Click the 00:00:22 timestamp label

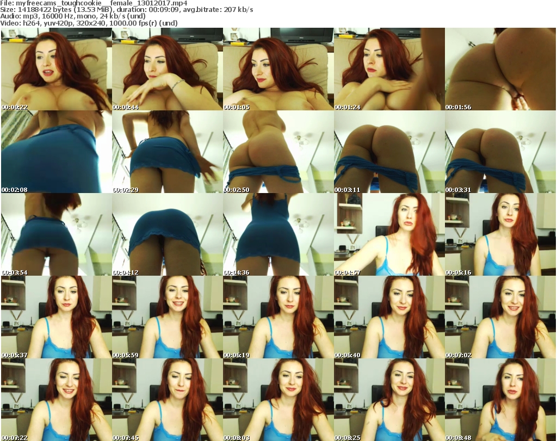pyautogui.click(x=15, y=107)
